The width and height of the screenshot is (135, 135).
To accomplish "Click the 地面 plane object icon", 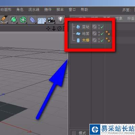I will coord(78,34).
